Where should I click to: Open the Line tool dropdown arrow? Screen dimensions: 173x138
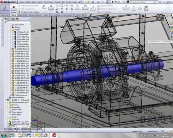[x=59, y=6]
